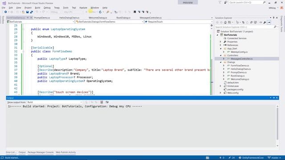Open Show output from Build dropdown
Image resolution: width=285 pixels, height=160 pixels.
pyautogui.click(x=54, y=102)
